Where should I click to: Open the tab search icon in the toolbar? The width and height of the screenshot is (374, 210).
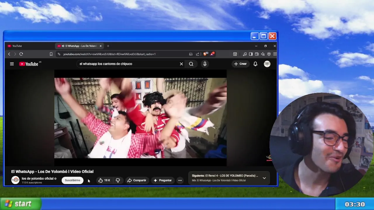click(x=235, y=54)
